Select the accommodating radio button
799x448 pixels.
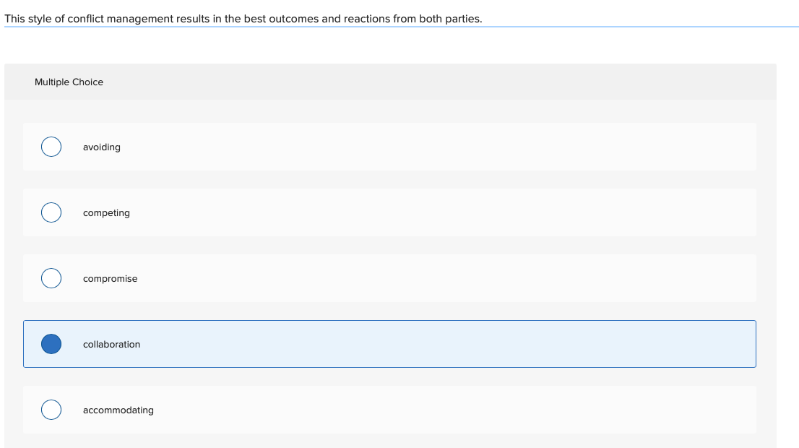(x=51, y=410)
